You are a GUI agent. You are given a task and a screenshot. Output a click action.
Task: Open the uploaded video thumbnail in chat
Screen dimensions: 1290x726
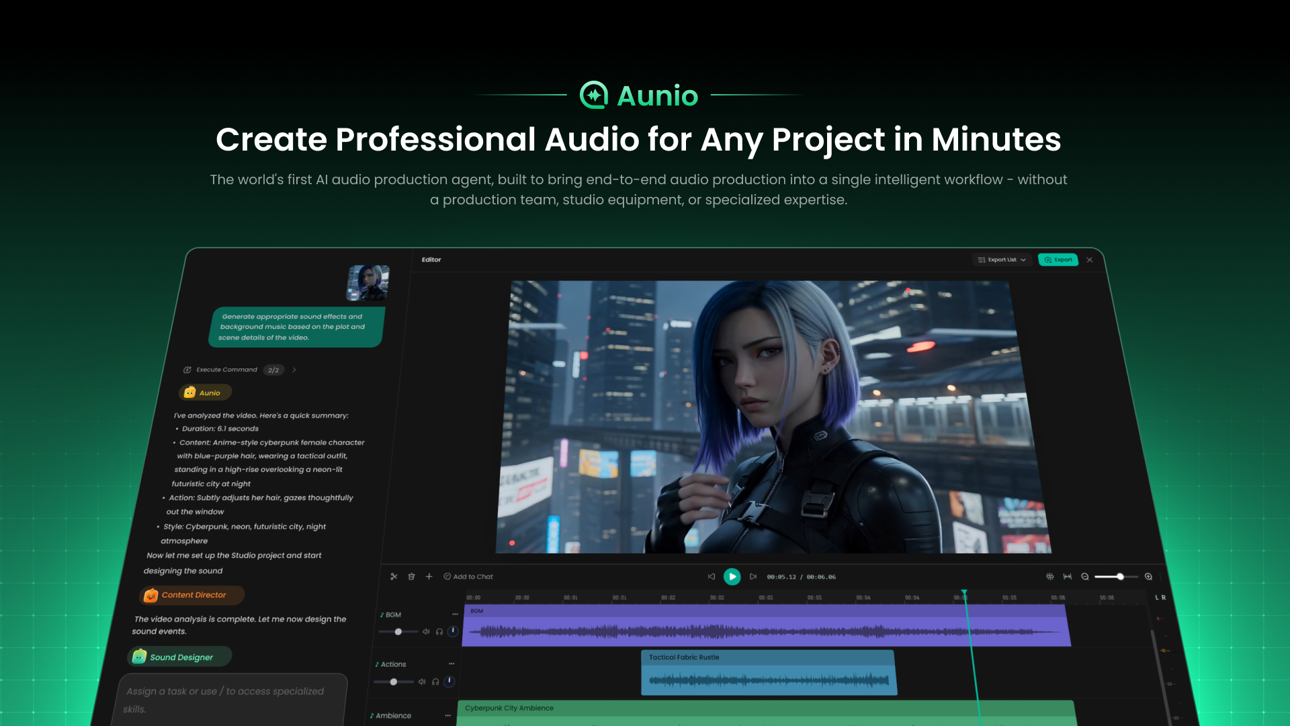[x=368, y=282]
